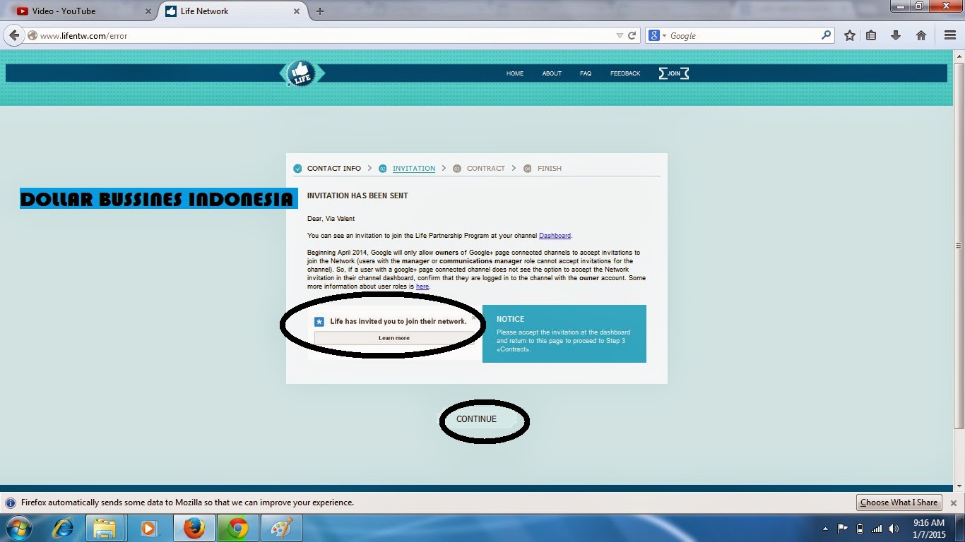Close the Video - YouTube tab

[x=148, y=11]
